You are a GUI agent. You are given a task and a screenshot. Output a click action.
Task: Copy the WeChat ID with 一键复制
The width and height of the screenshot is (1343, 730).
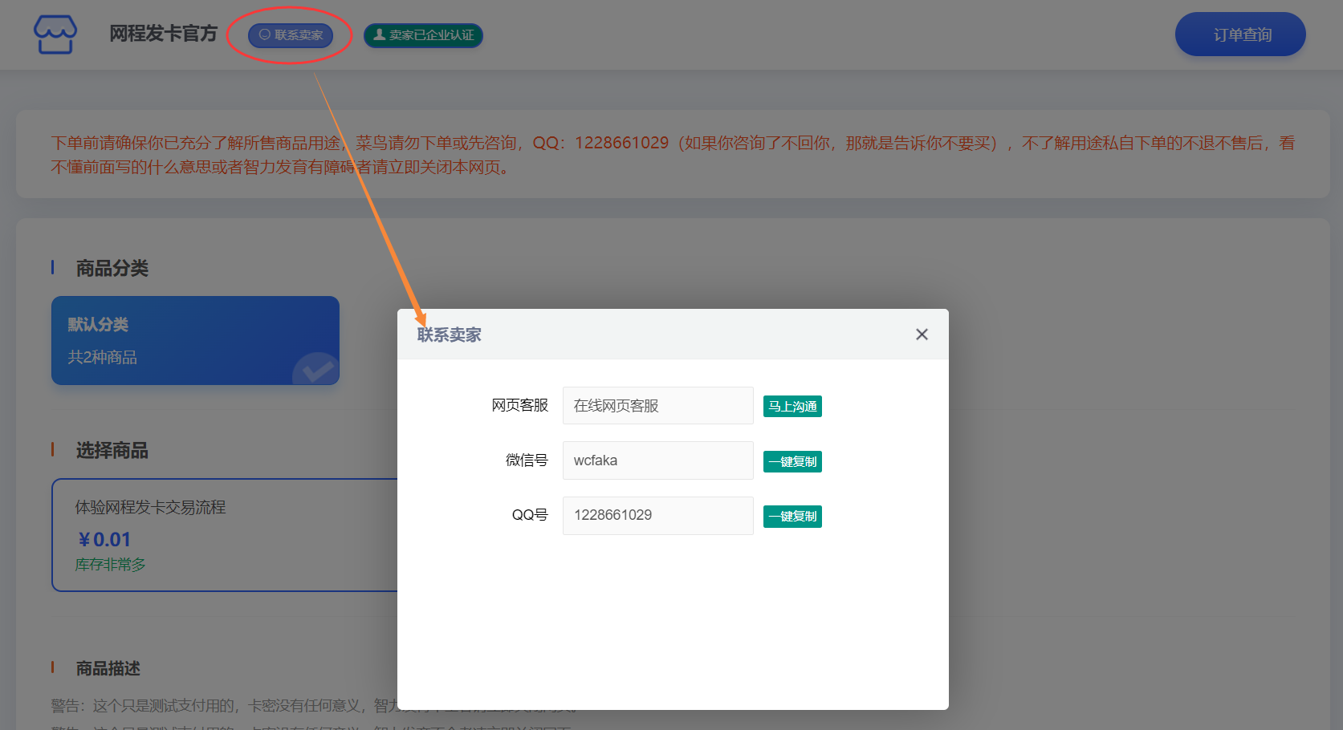coord(792,462)
